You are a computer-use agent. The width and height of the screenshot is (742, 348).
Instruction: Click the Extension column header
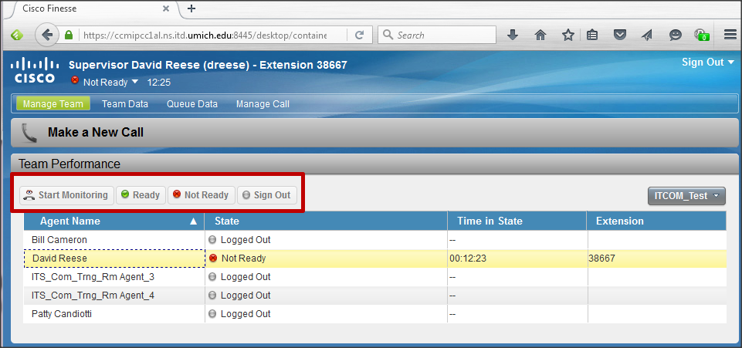656,221
